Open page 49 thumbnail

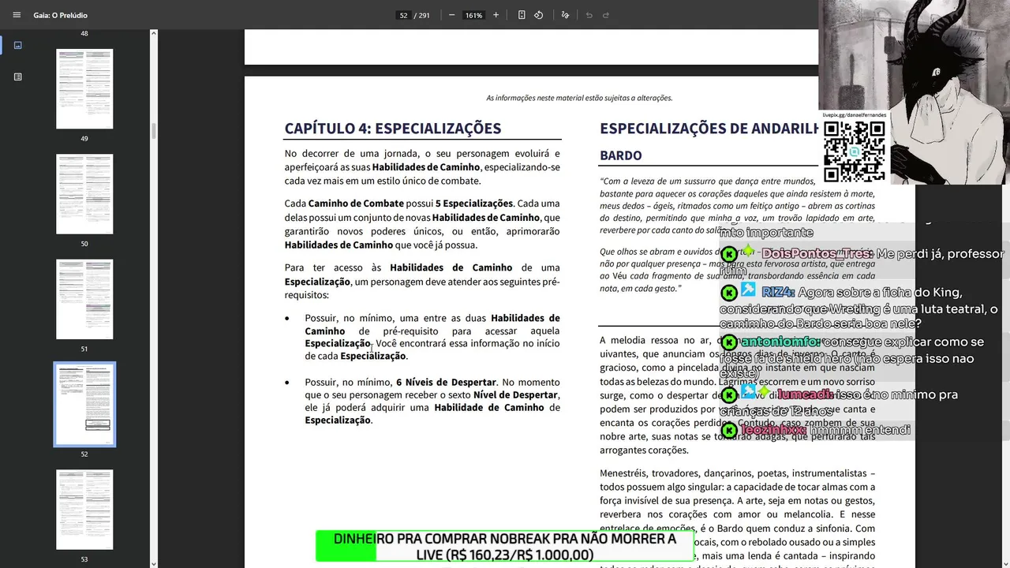coord(84,88)
